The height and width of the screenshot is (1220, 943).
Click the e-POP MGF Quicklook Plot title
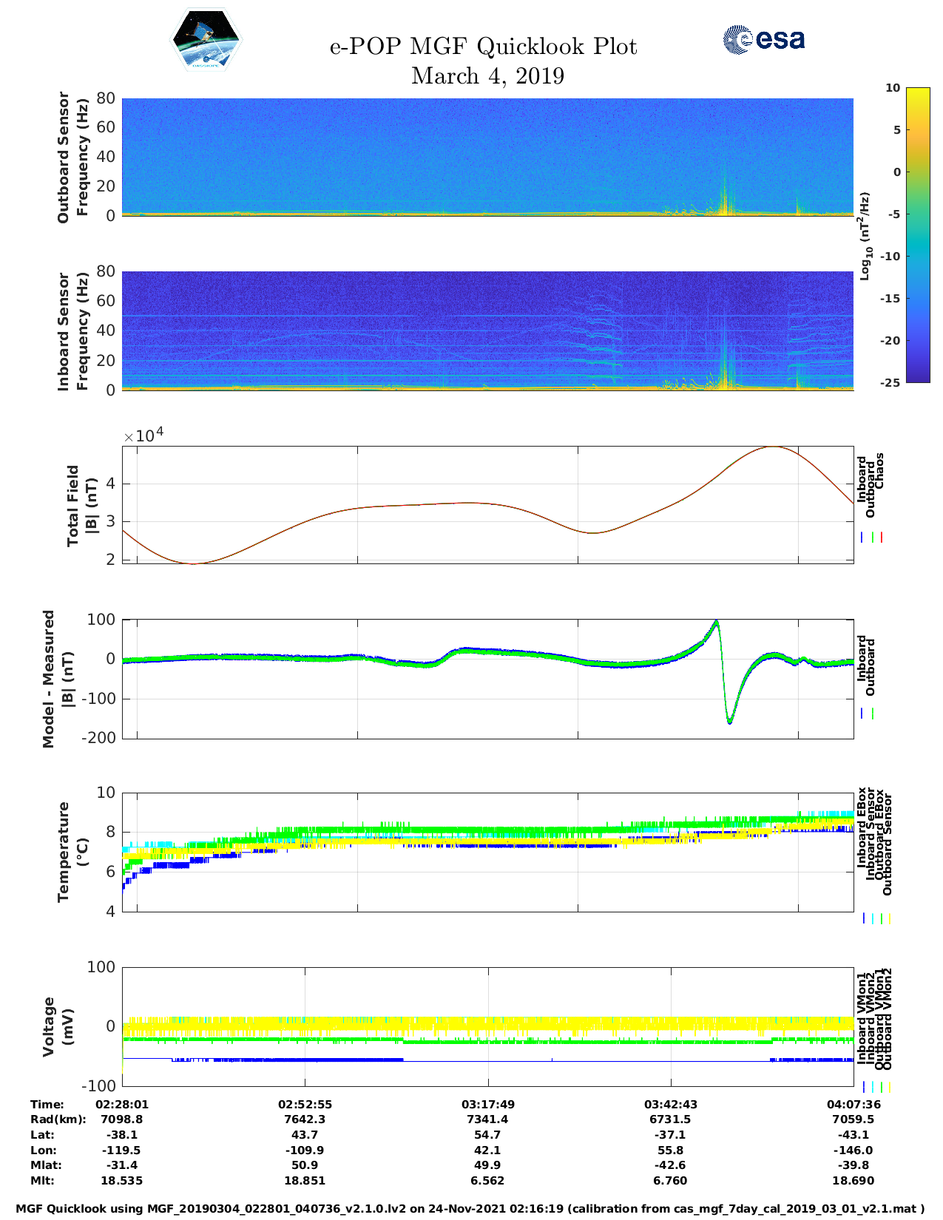[483, 47]
